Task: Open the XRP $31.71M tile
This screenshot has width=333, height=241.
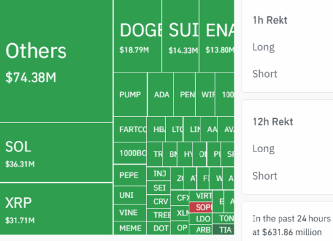Action: (x=56, y=209)
